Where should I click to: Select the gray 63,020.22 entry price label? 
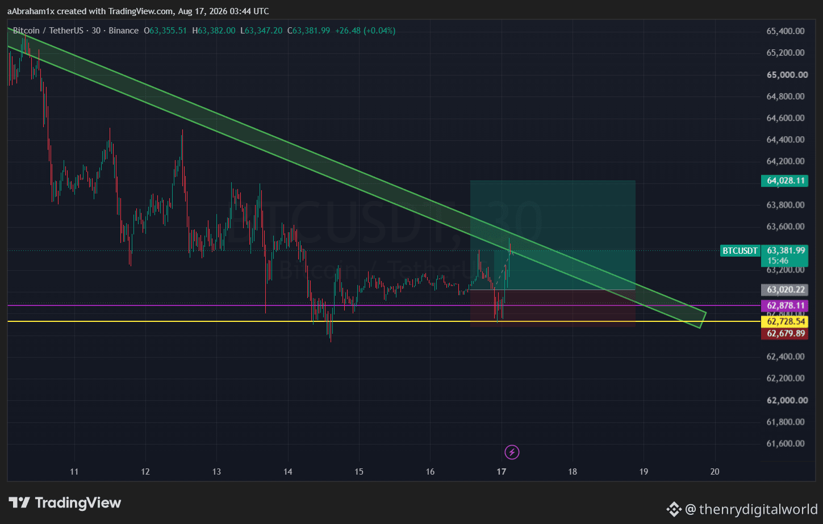[x=784, y=290]
